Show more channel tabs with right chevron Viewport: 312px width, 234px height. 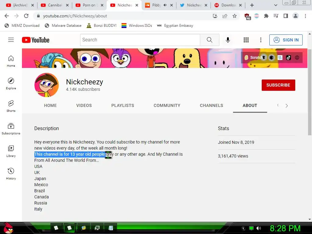click(286, 106)
